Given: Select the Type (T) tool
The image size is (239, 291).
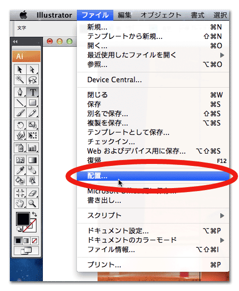Looking at the screenshot, I should coord(33,92).
